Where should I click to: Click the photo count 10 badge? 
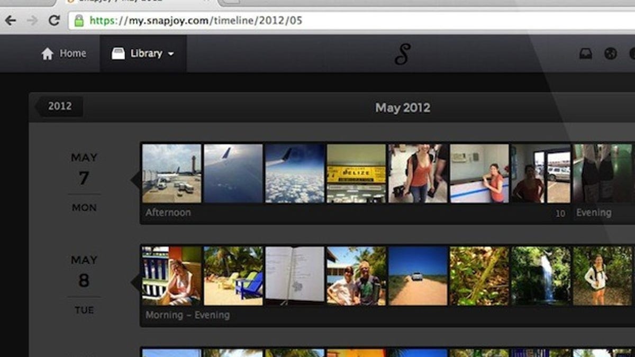coord(560,214)
